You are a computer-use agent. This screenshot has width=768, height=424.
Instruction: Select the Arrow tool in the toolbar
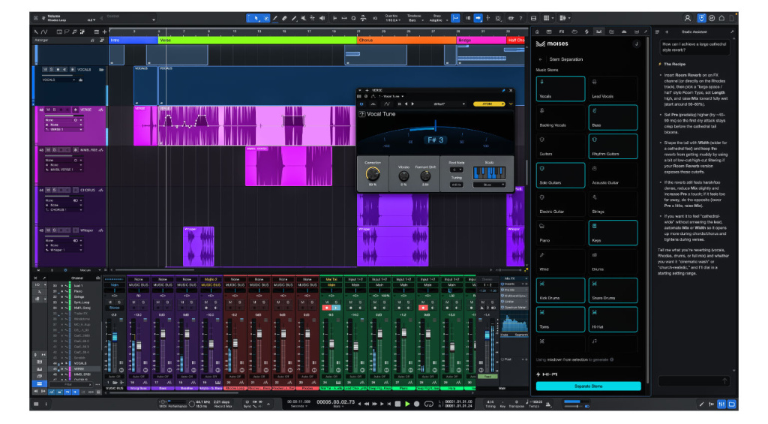coord(256,18)
